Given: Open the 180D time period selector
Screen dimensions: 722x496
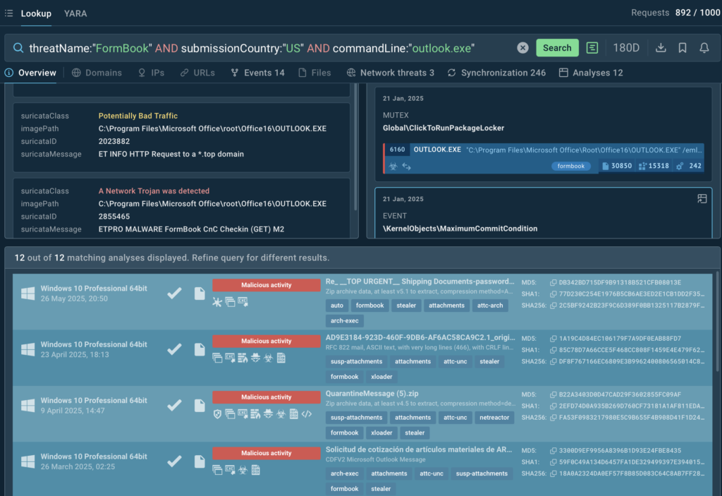Looking at the screenshot, I should (626, 48).
